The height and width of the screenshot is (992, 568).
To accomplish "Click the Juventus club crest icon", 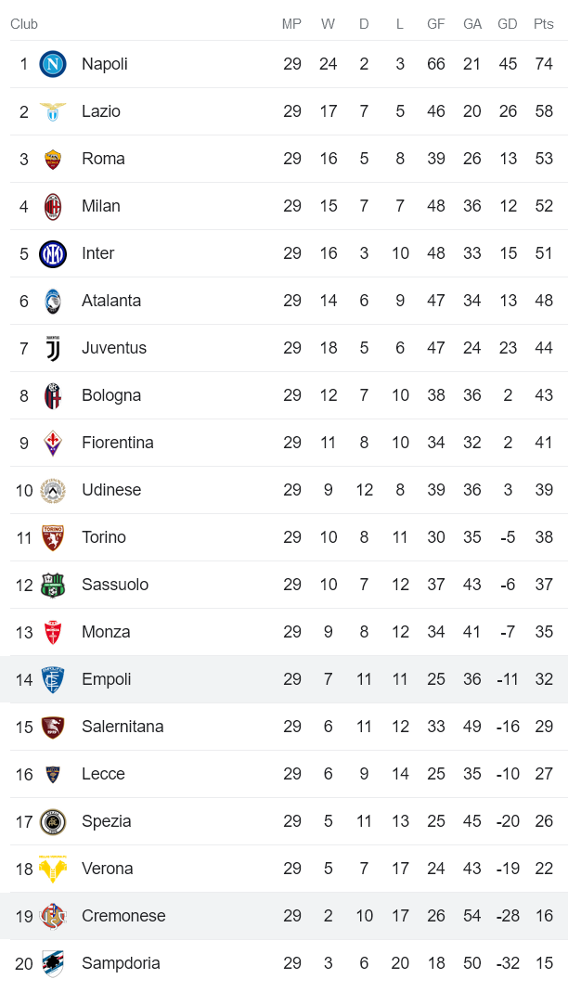I will (x=53, y=348).
